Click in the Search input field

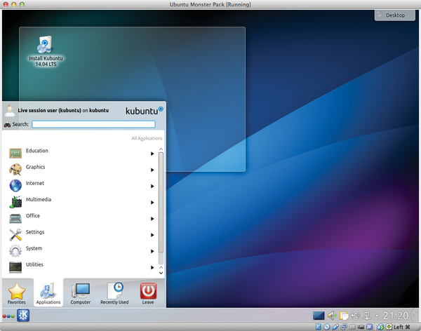(93, 124)
